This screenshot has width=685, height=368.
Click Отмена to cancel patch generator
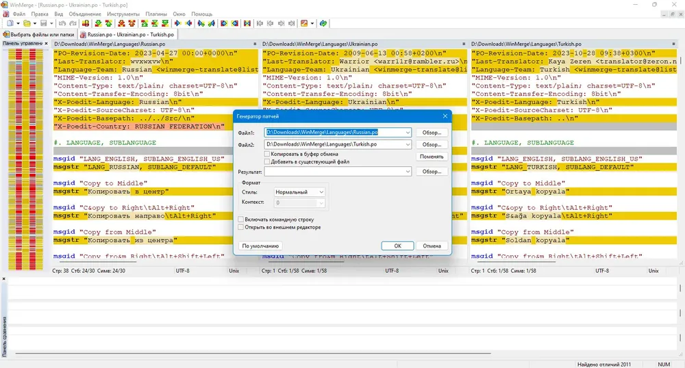pos(432,246)
